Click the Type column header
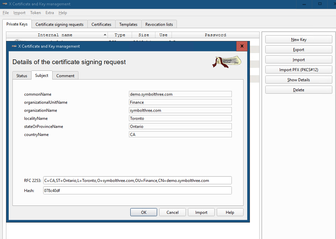The image size is (336, 239). [120, 35]
